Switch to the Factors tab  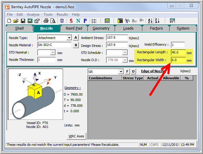[x=156, y=28]
